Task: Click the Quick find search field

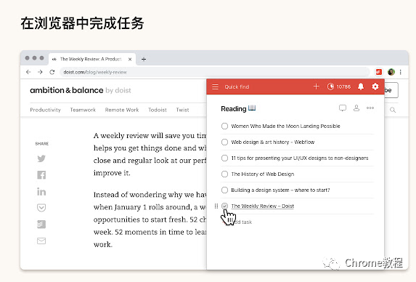Action: tap(237, 86)
